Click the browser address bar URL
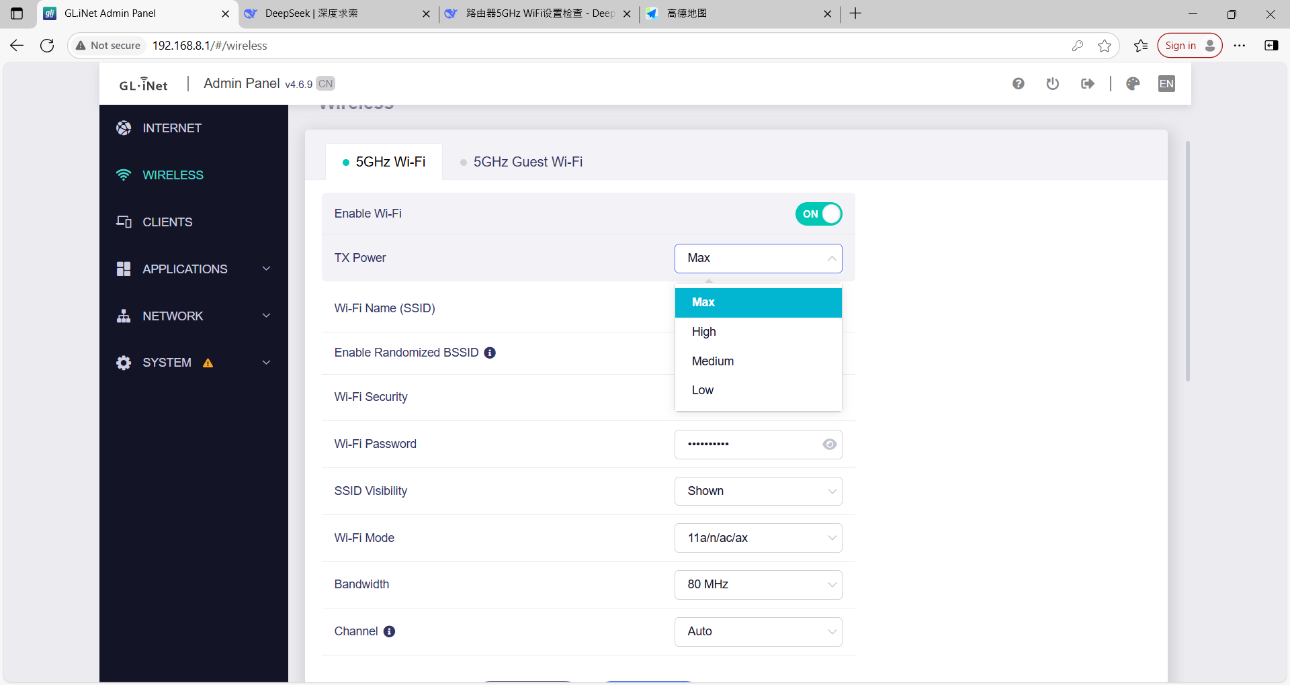Image resolution: width=1290 pixels, height=685 pixels. [x=210, y=46]
